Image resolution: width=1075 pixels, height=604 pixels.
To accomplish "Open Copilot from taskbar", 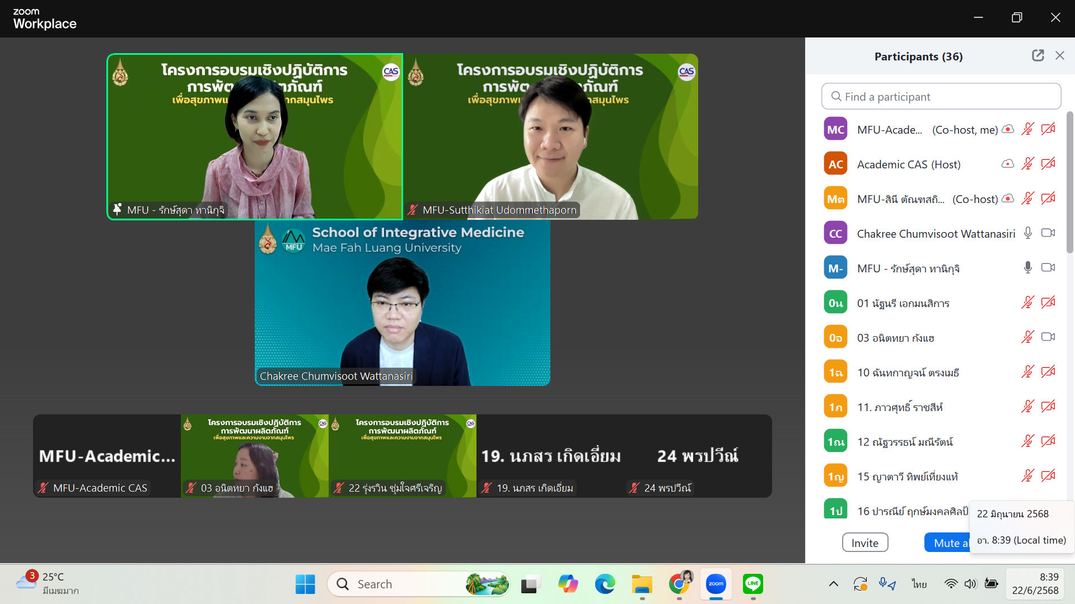I will [x=568, y=584].
